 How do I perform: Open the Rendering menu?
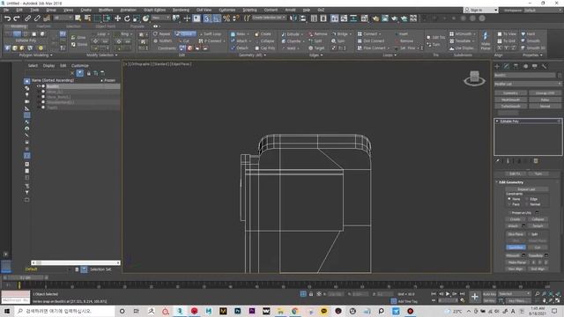[181, 10]
